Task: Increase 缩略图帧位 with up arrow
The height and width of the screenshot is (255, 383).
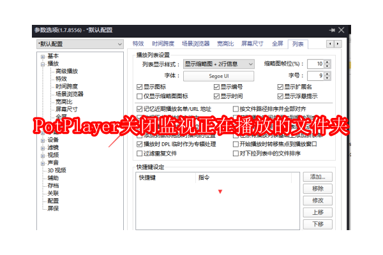Action: (327, 62)
